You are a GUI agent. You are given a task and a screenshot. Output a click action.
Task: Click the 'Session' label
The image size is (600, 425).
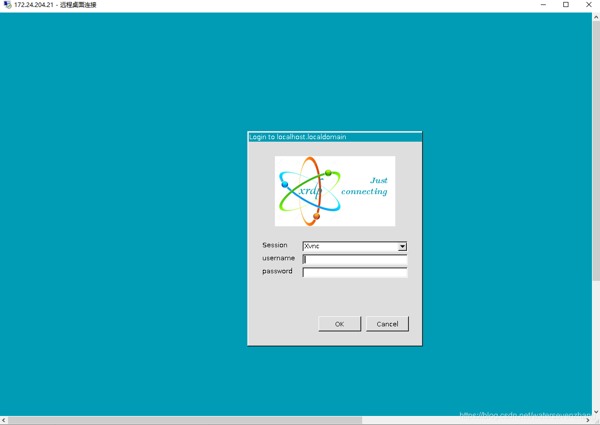point(275,245)
